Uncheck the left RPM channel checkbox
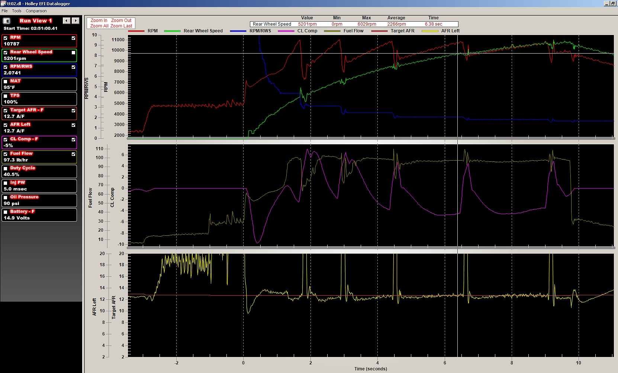Image resolution: width=618 pixels, height=373 pixels. (x=6, y=38)
